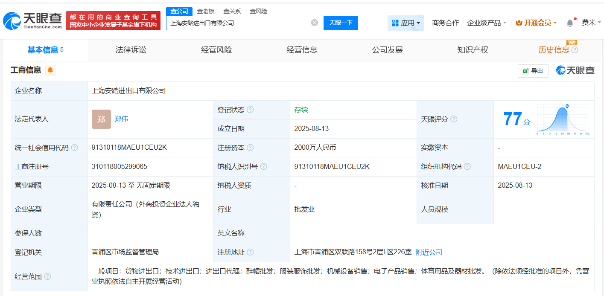
Task: Select the 查关系 search option
Action: (232, 11)
